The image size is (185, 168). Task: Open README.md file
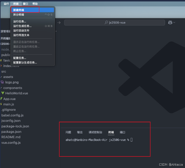click(11, 137)
